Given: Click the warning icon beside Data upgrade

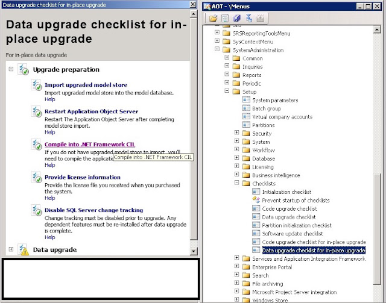Looking at the screenshot, I should (x=24, y=249).
